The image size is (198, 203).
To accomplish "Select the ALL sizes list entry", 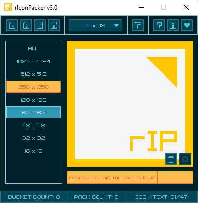I will point(33,48).
